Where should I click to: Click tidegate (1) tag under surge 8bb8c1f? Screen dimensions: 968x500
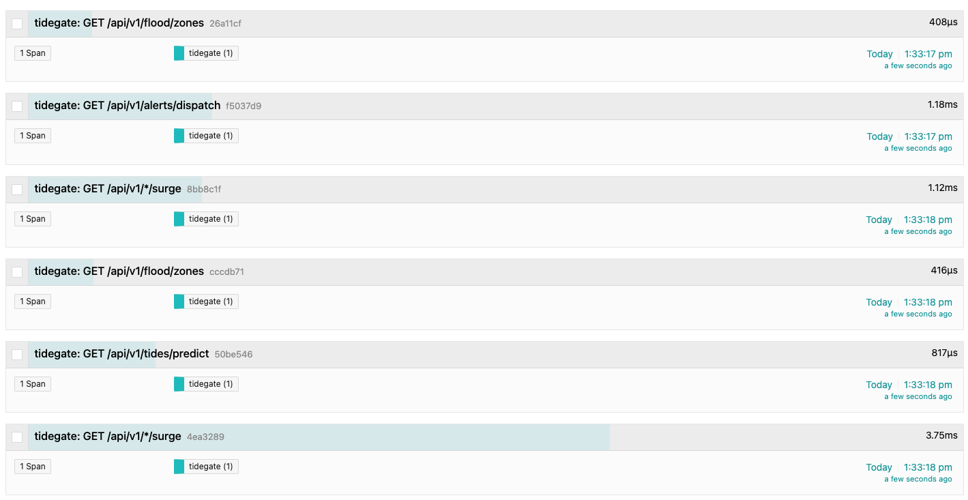pos(206,219)
